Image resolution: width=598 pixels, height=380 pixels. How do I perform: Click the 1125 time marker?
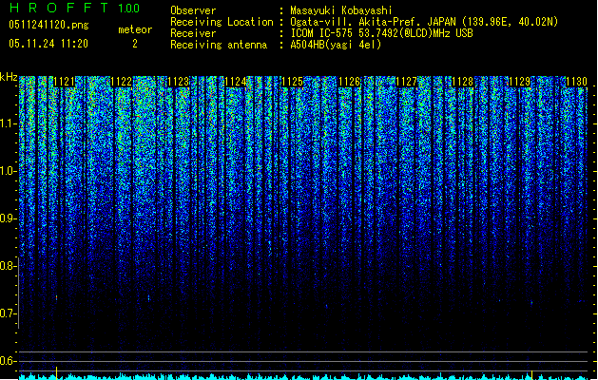(x=292, y=82)
